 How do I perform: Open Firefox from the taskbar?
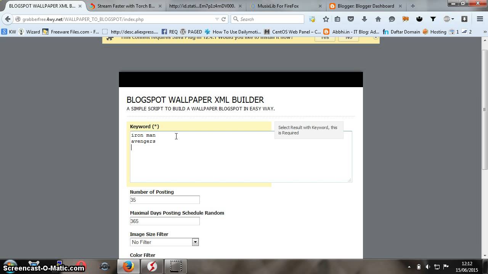point(128,266)
